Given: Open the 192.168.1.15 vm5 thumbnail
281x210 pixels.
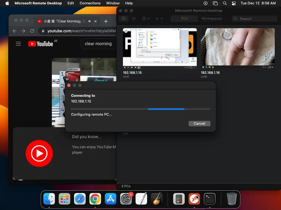Looking at the screenshot, I should [x=160, y=48].
